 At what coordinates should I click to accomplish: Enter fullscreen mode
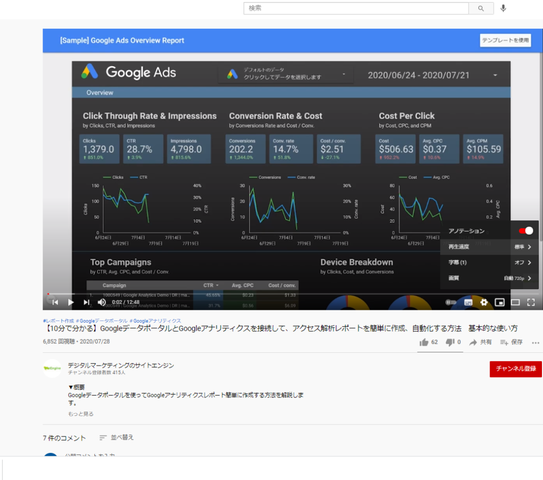coord(531,302)
